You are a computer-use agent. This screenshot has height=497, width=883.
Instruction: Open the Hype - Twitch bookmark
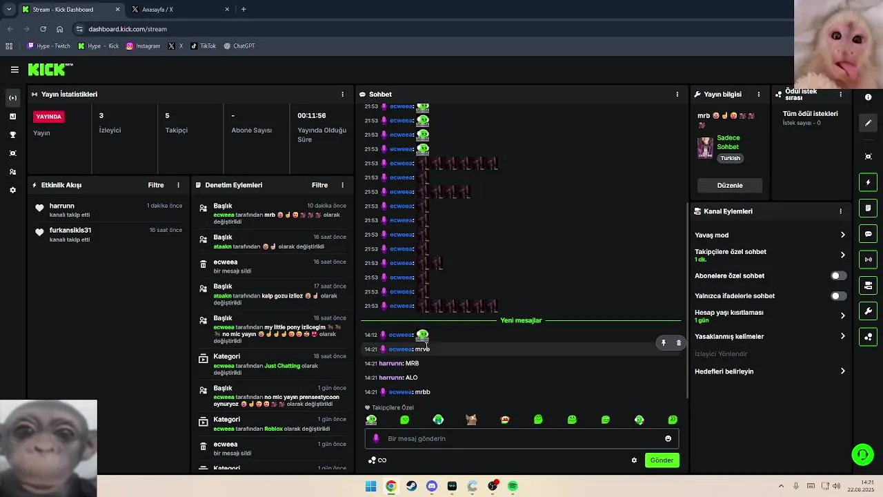coord(48,46)
